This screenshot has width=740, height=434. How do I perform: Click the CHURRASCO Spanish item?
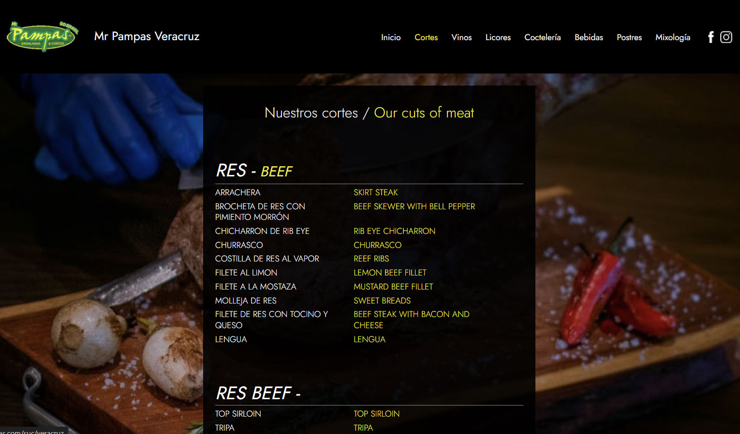coord(239,245)
